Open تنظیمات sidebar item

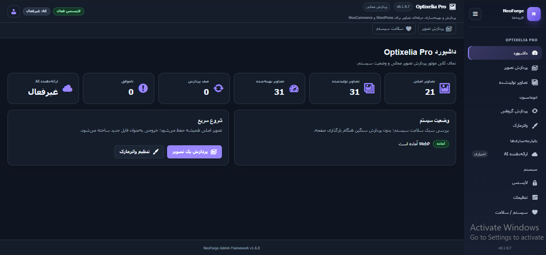pyautogui.click(x=505, y=198)
